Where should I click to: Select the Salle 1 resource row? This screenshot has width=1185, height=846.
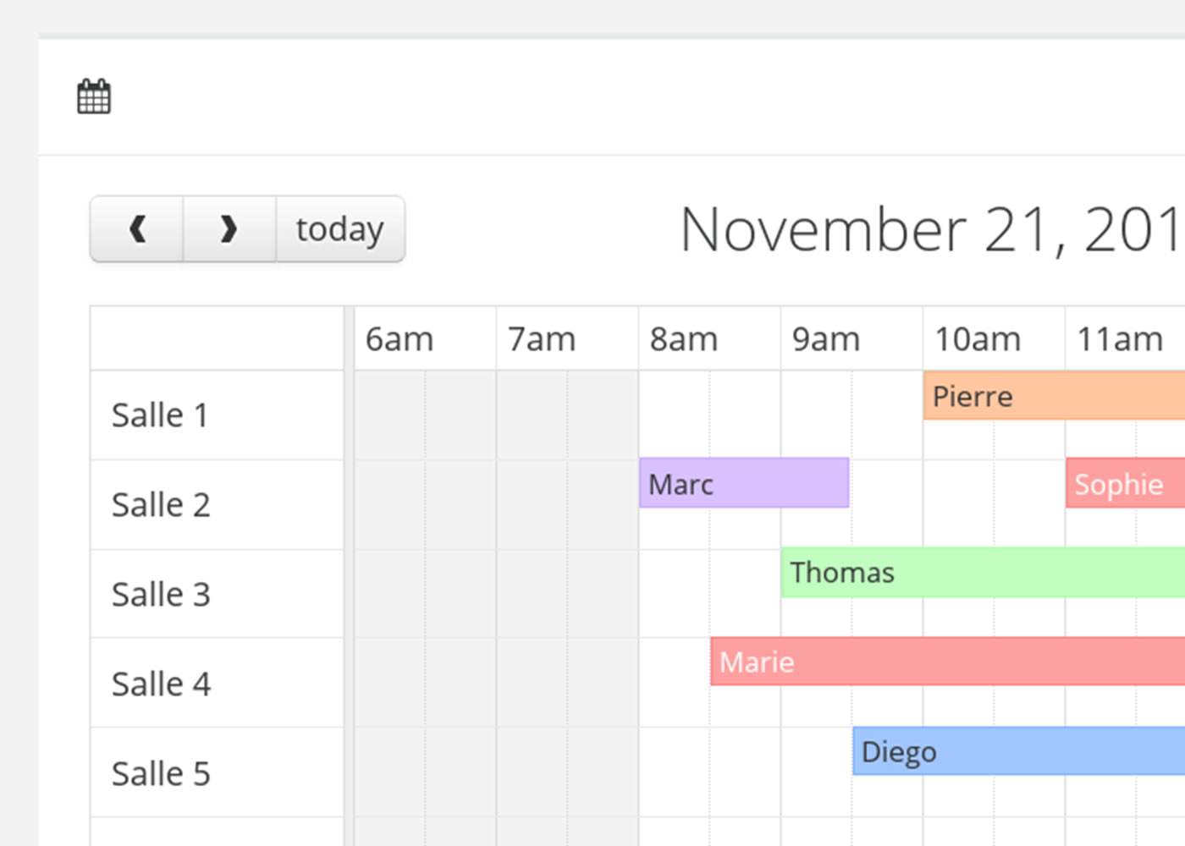[x=160, y=415]
